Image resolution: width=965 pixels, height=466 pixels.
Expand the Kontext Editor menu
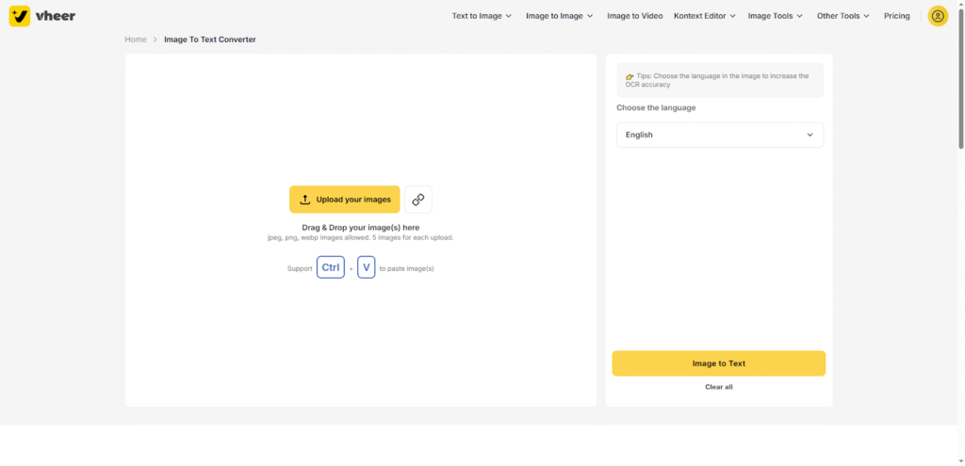click(x=705, y=16)
